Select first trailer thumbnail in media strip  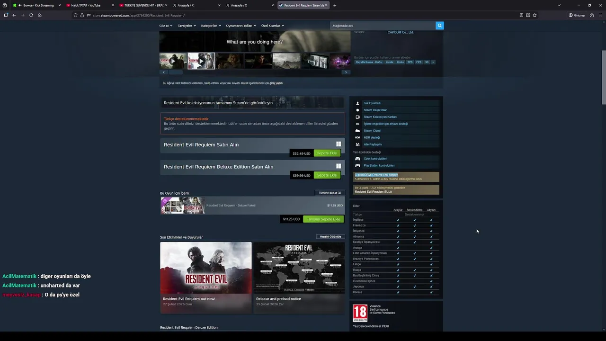coord(173,61)
